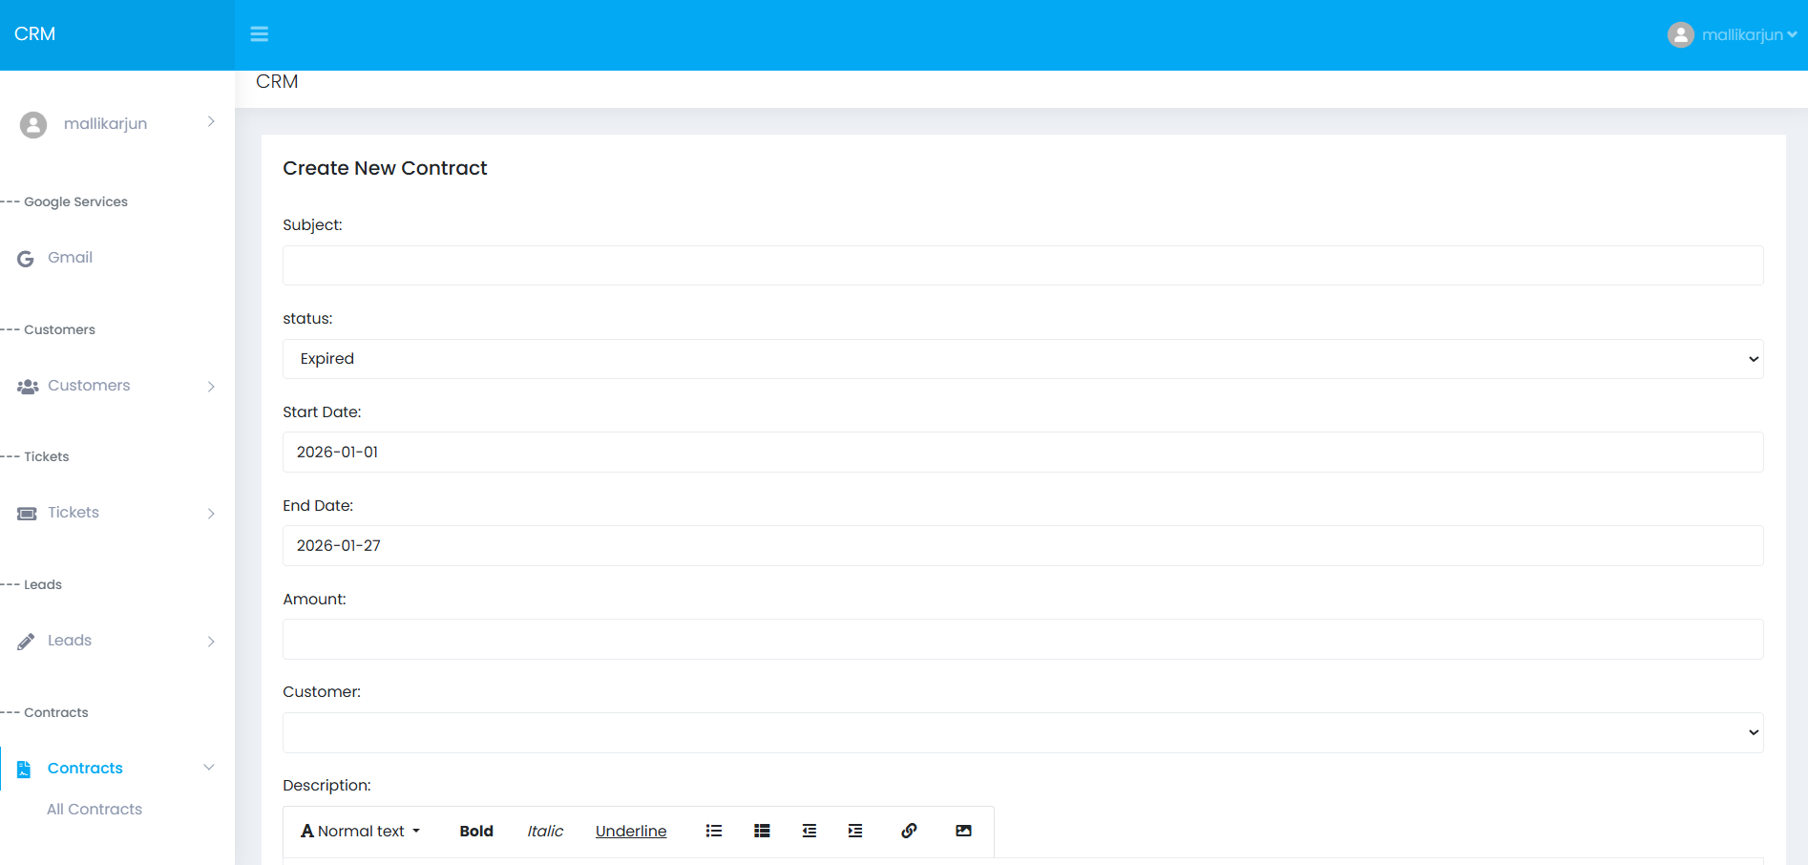Open the Customer selection dropdown
The image size is (1808, 865).
[1022, 732]
